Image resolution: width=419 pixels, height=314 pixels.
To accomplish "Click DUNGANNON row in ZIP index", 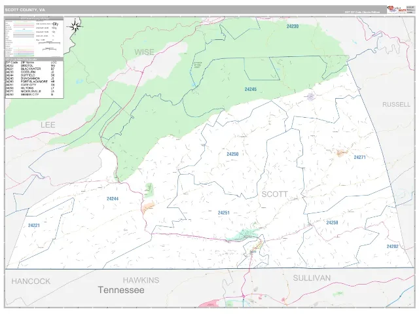I will point(30,78).
